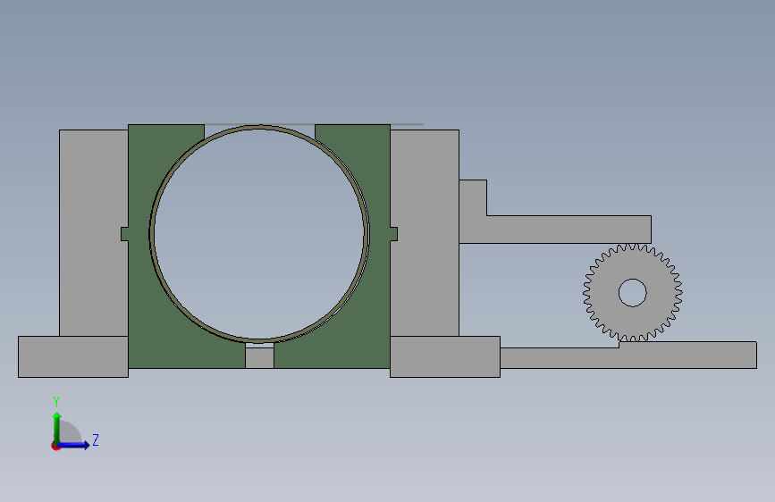
Task: Select the small gray block below the ring
Action: [259, 357]
